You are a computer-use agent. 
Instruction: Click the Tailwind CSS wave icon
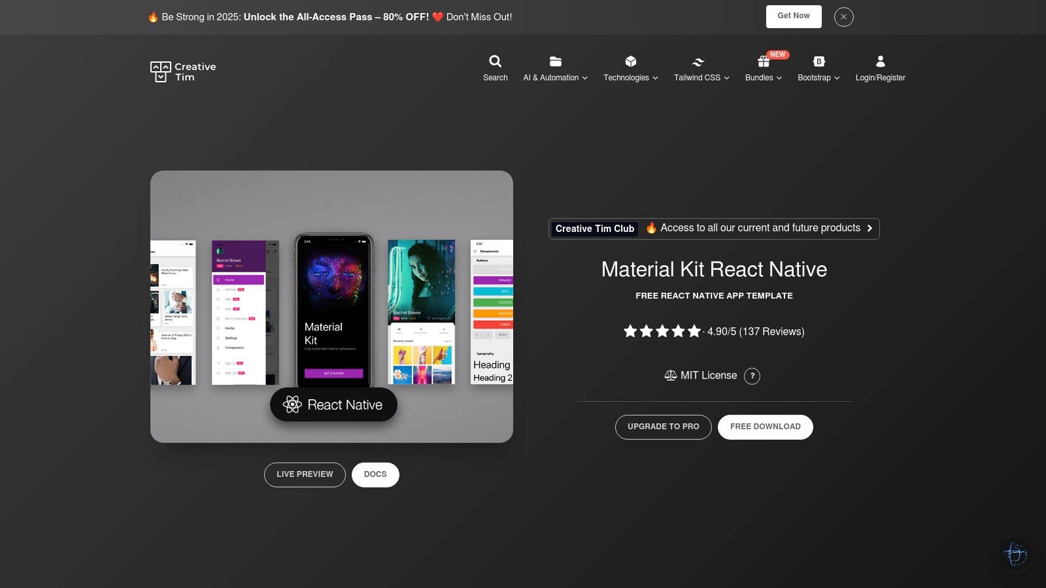[698, 62]
